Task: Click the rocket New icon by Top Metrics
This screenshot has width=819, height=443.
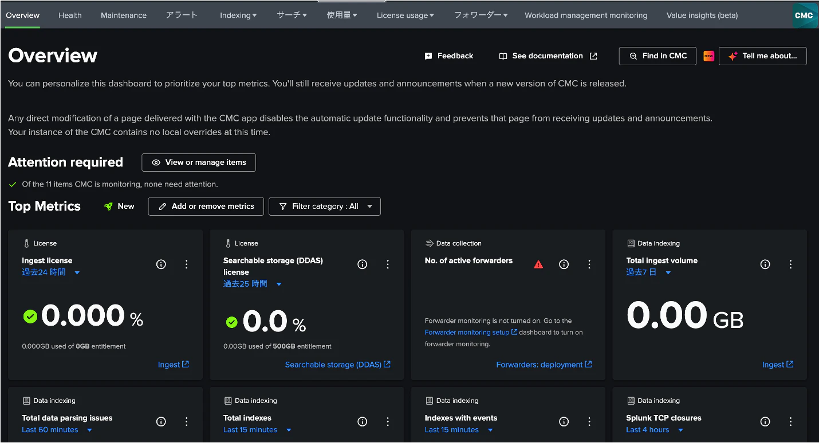Action: pos(108,207)
